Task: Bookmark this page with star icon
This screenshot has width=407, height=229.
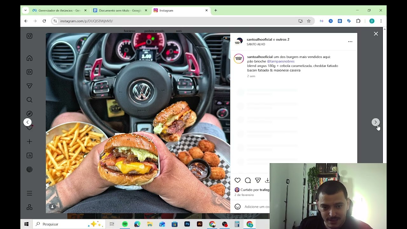Action: pos(309,21)
